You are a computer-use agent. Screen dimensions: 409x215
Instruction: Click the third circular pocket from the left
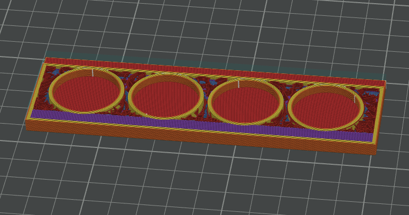pyautogui.click(x=246, y=102)
